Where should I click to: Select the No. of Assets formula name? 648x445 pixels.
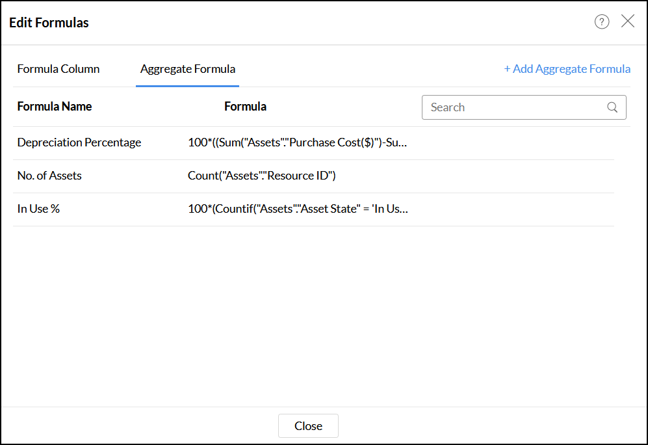49,176
